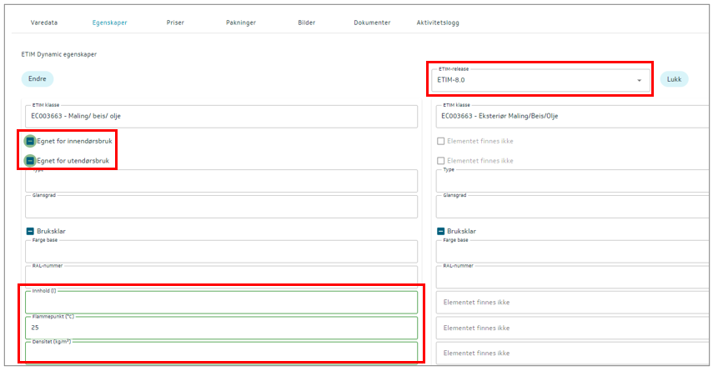Go to the Bilder tab

click(x=306, y=23)
